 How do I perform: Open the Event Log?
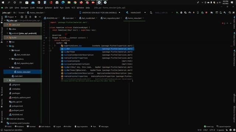pyautogui.click(x=209, y=126)
